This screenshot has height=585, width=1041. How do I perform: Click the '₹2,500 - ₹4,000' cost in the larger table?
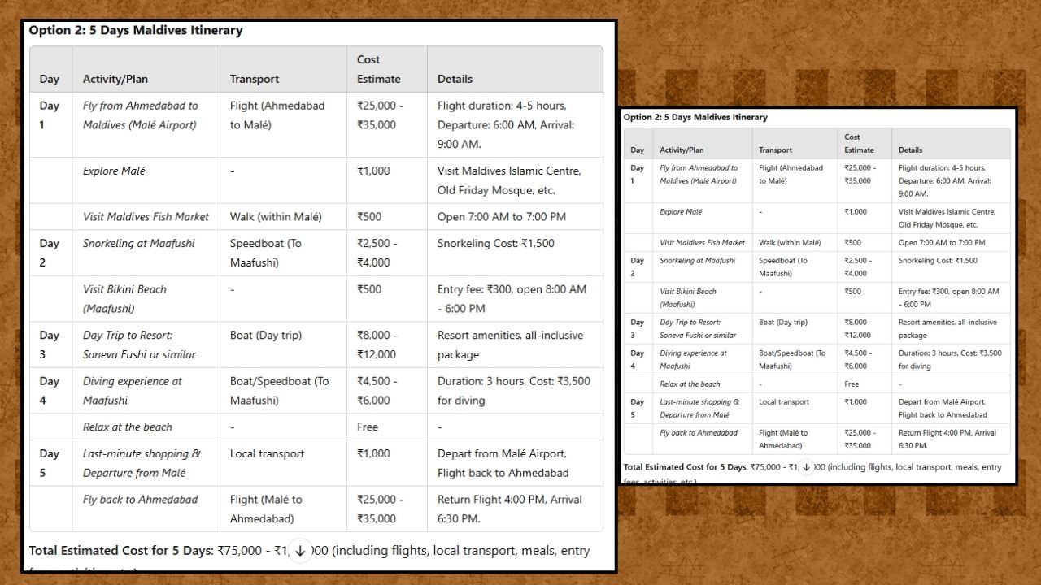point(377,253)
